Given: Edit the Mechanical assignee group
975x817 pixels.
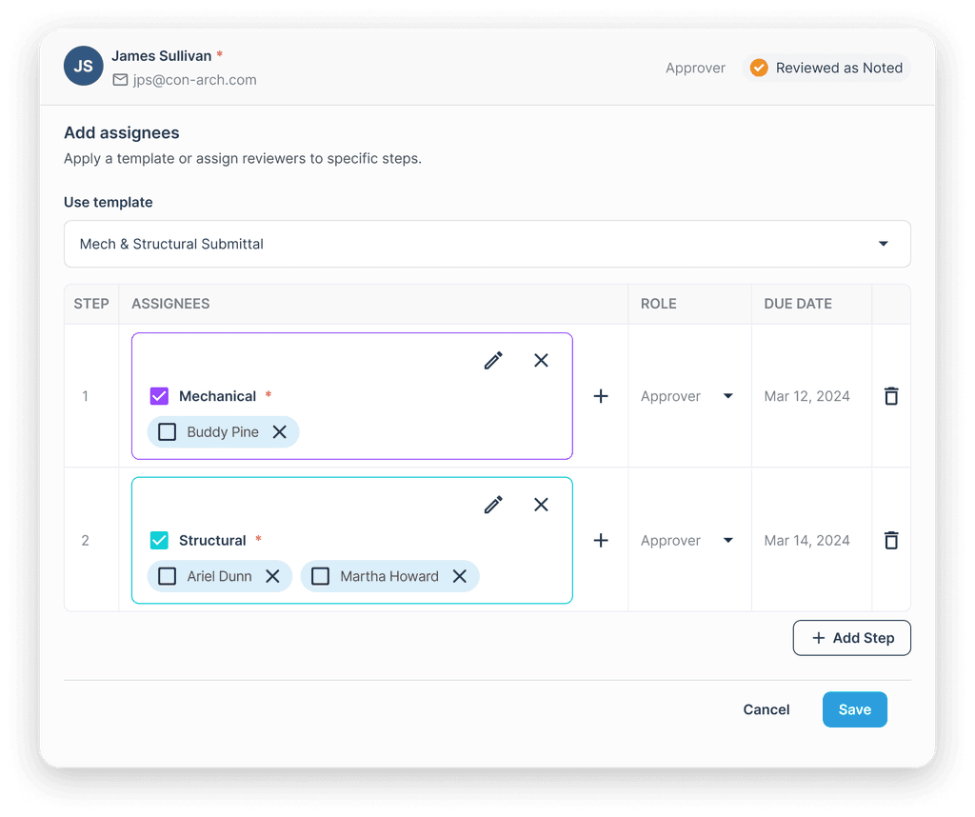Looking at the screenshot, I should click(x=493, y=360).
